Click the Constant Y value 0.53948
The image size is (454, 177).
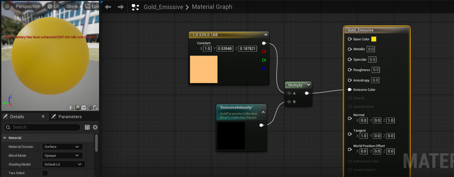click(225, 49)
